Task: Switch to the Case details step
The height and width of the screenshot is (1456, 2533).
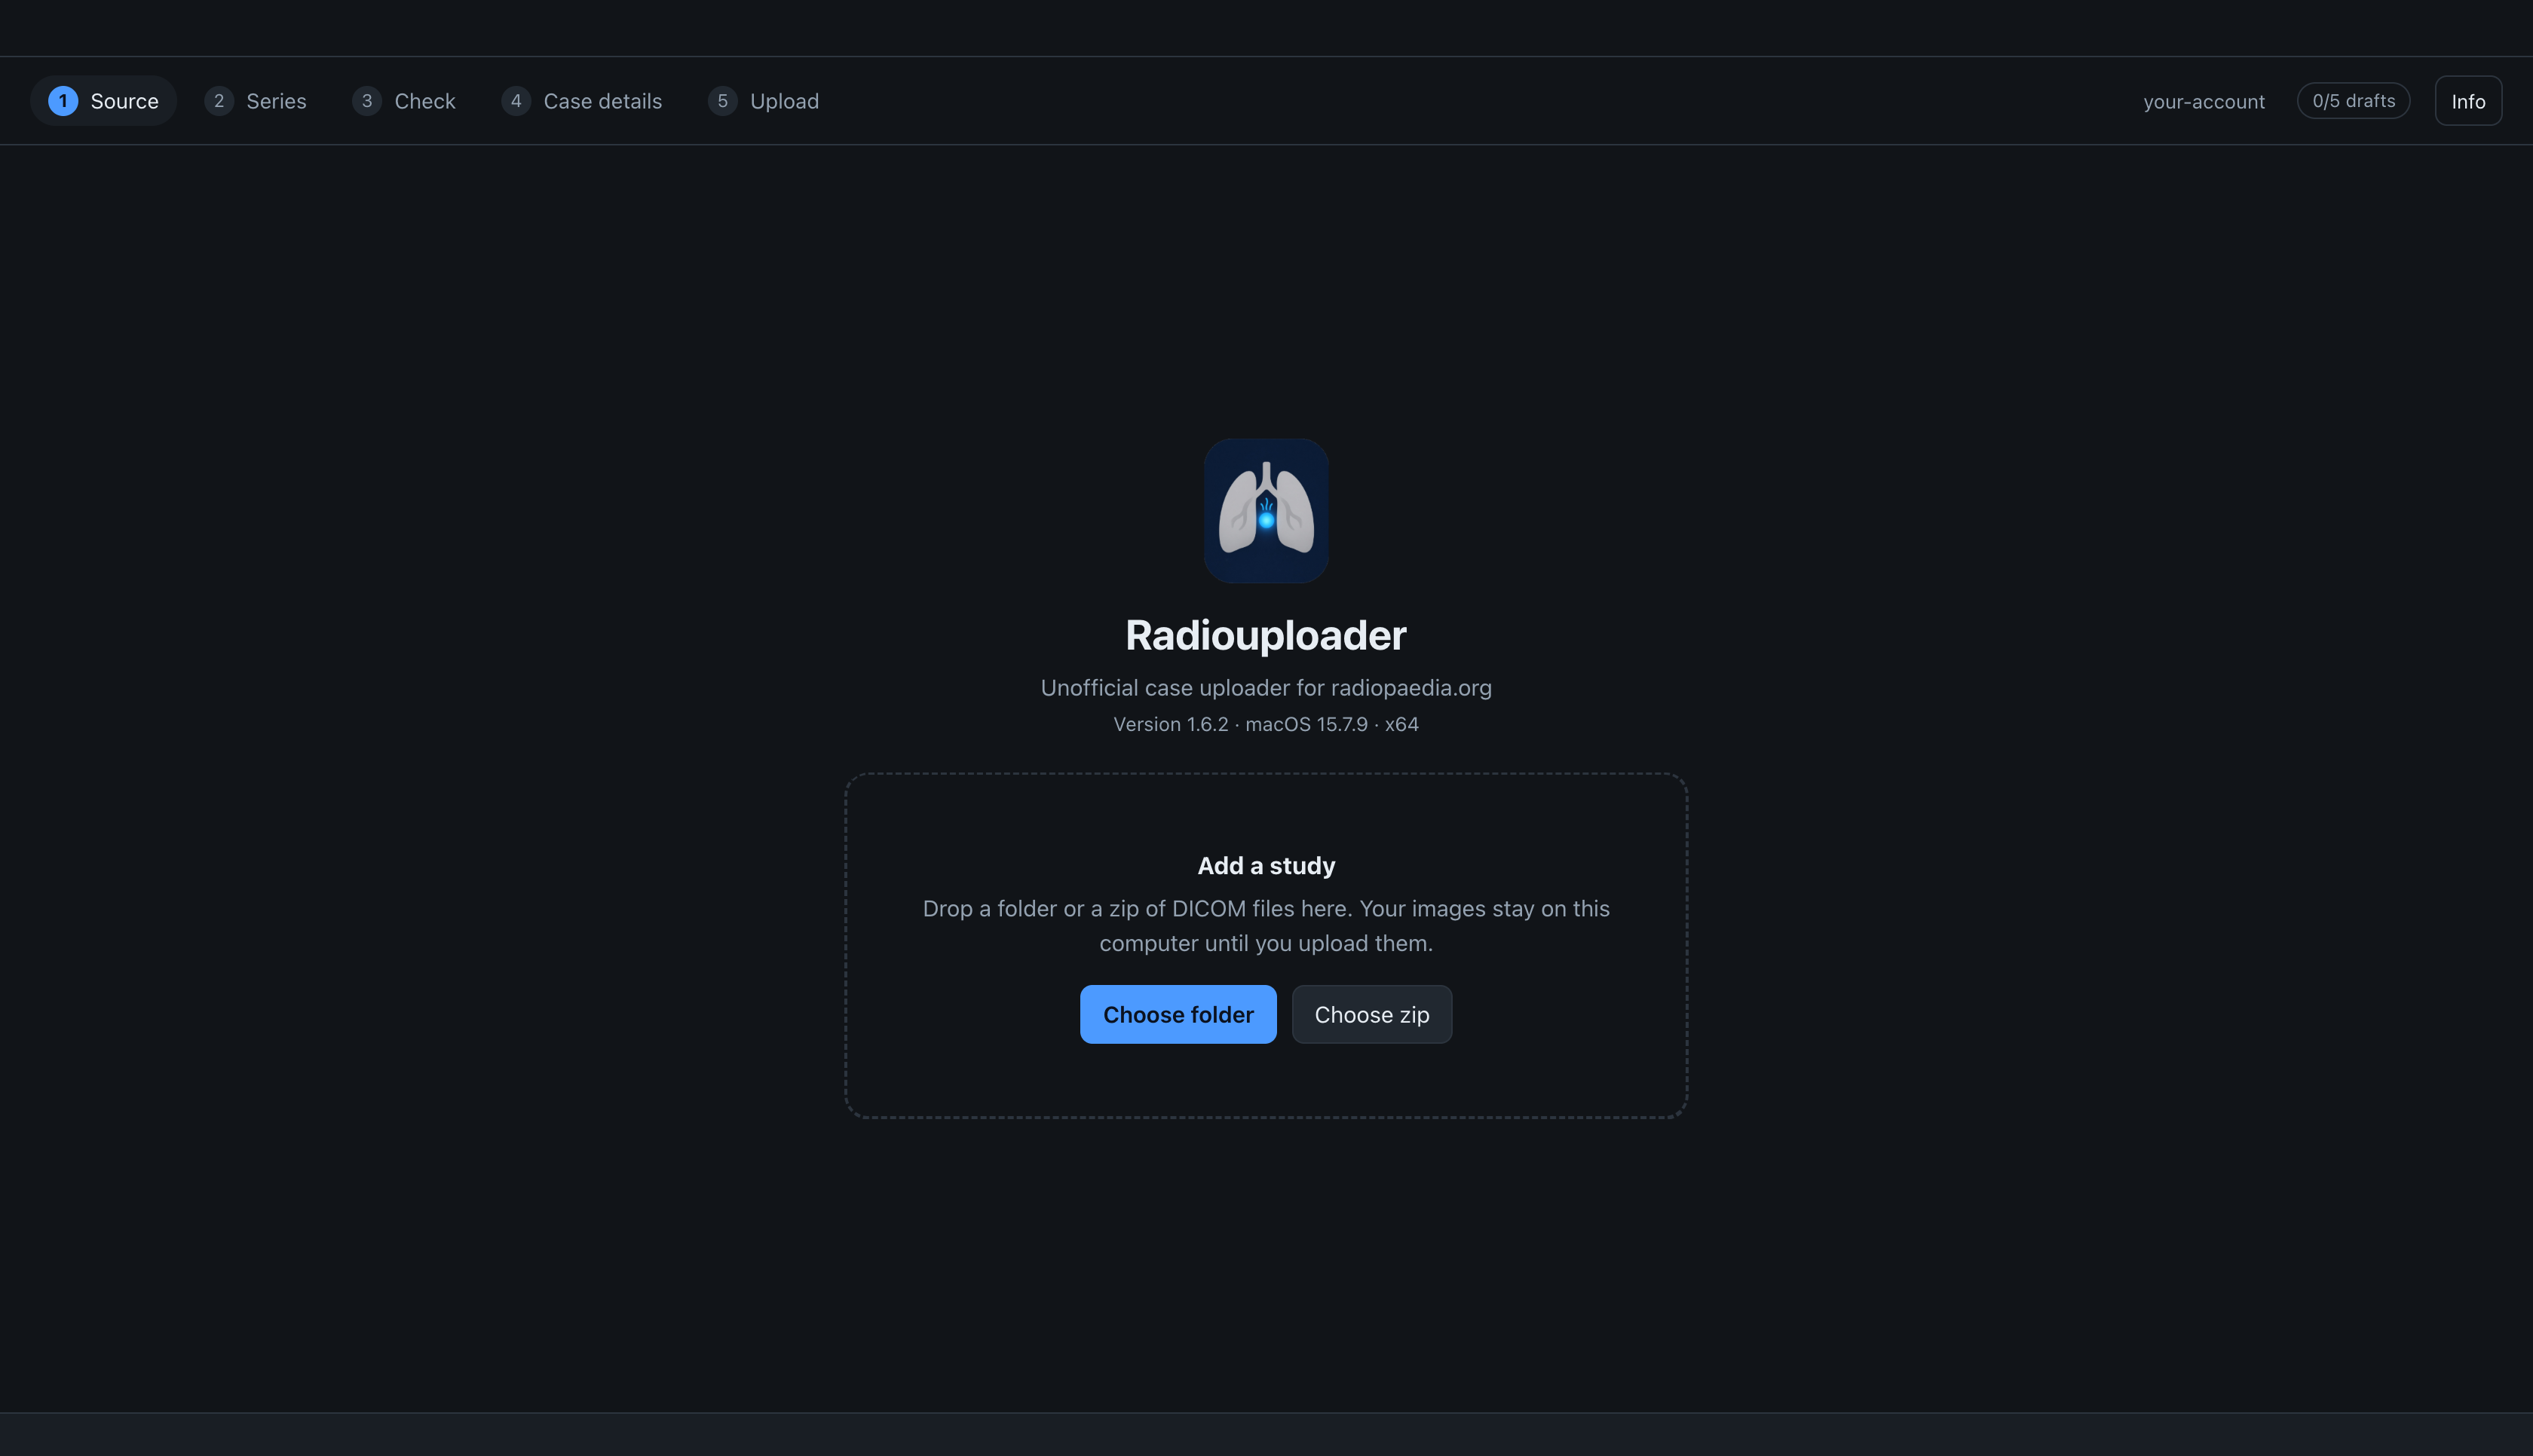Action: pos(582,101)
